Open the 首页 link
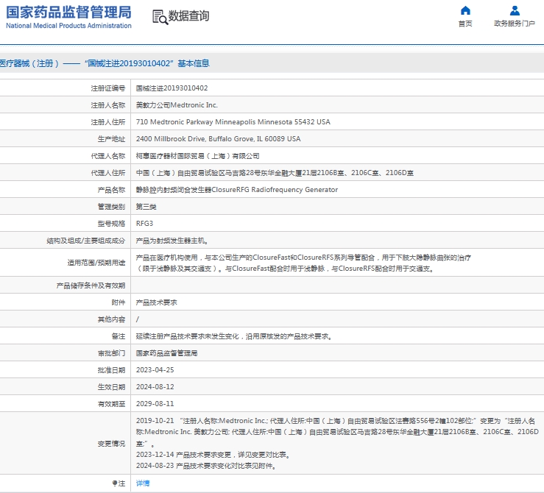Viewport: 544px width, 493px height. pos(465,24)
